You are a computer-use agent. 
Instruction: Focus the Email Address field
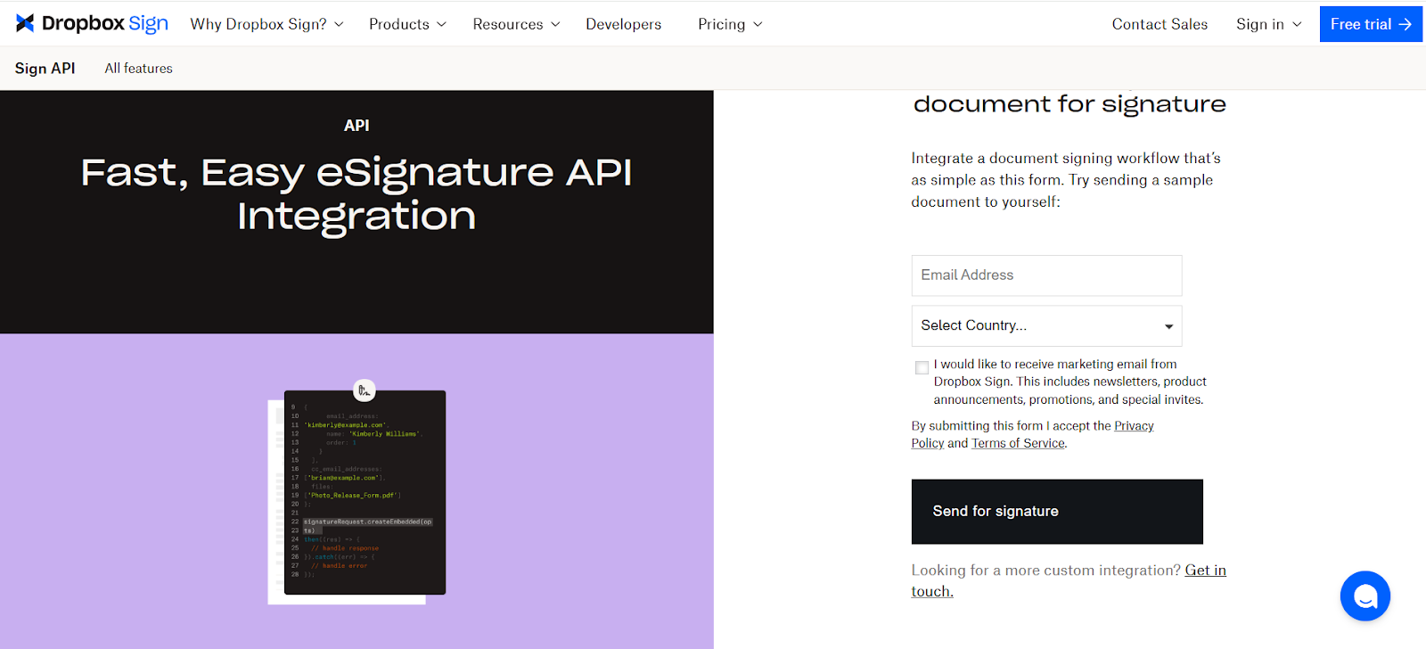(1046, 275)
